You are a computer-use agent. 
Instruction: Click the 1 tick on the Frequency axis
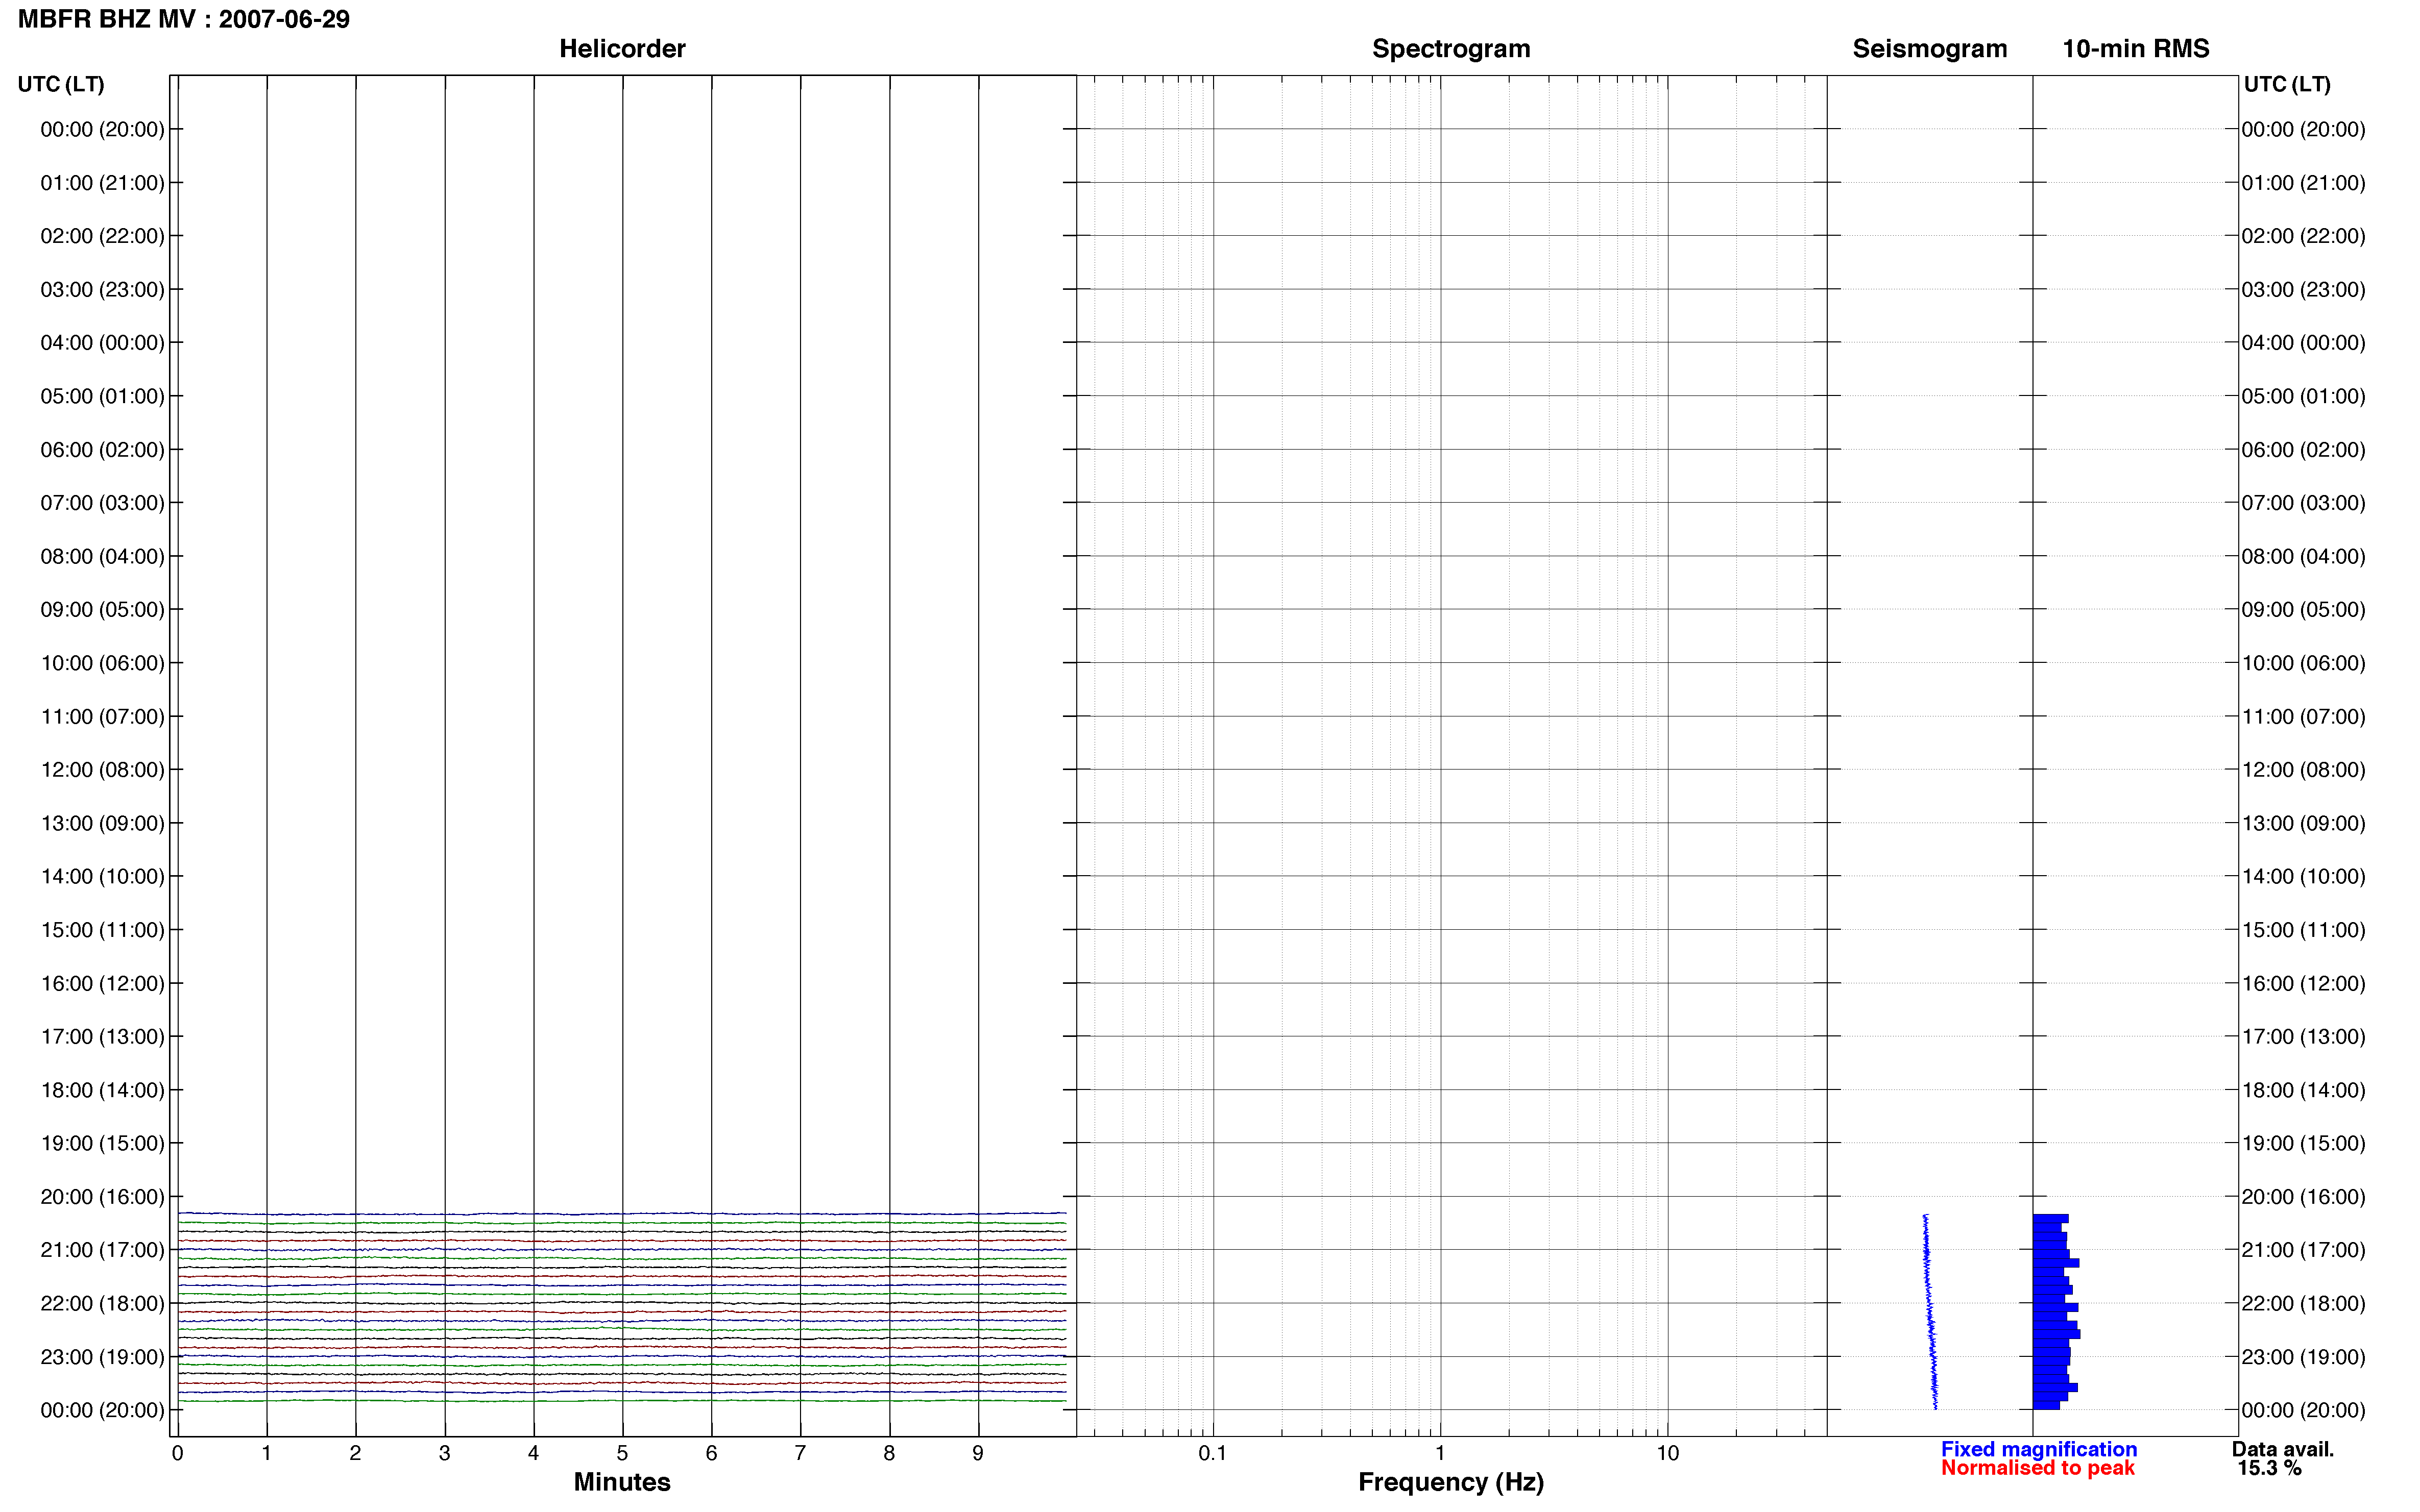click(x=1440, y=1453)
